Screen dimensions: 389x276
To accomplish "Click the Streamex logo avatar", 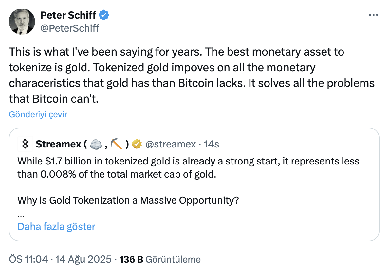I will pyautogui.click(x=25, y=144).
